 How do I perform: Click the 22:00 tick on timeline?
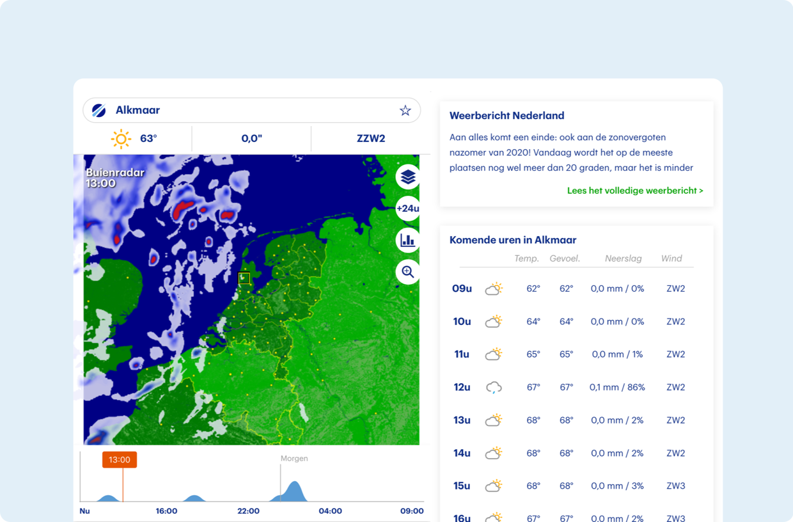tap(248, 511)
